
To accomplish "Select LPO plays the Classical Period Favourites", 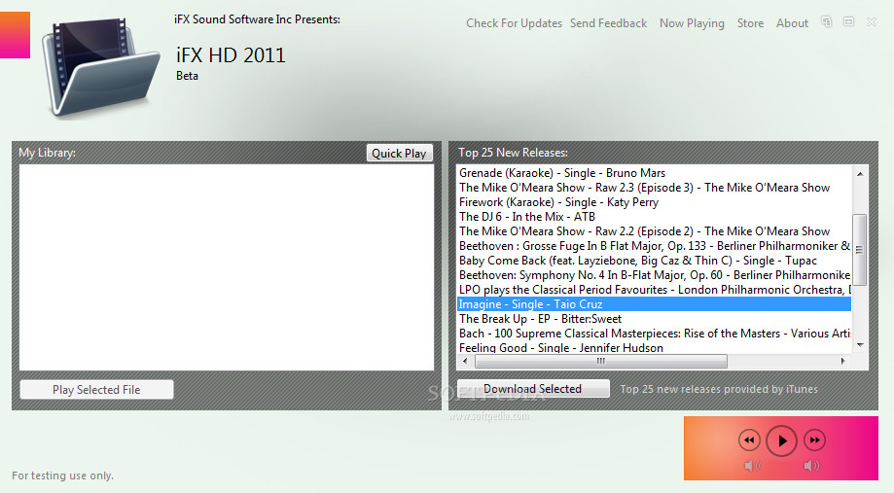I will [654, 290].
